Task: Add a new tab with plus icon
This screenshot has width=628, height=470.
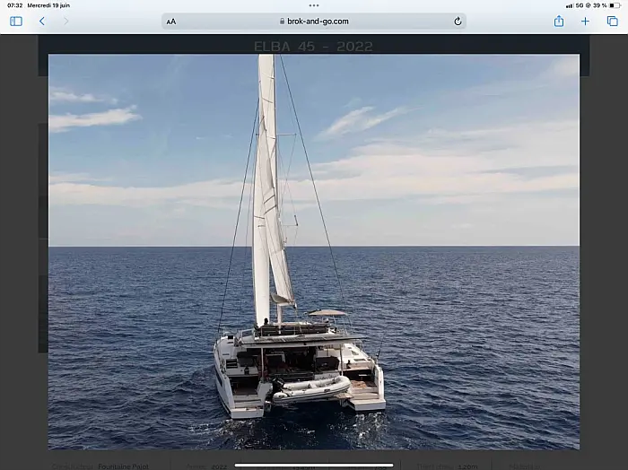Action: point(585,22)
